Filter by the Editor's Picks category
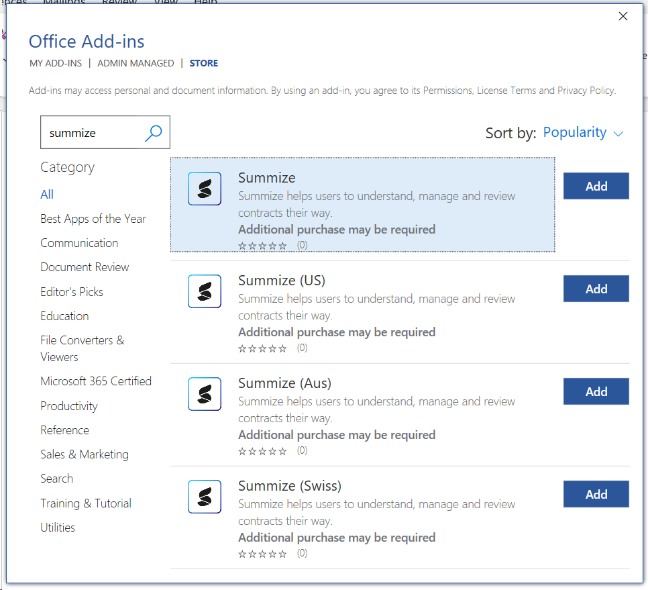The width and height of the screenshot is (648, 590). 71,291
